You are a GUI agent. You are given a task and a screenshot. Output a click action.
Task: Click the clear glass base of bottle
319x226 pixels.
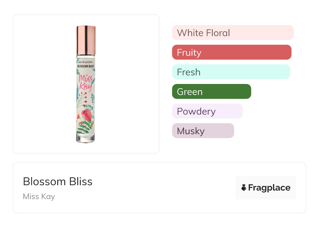(86, 138)
